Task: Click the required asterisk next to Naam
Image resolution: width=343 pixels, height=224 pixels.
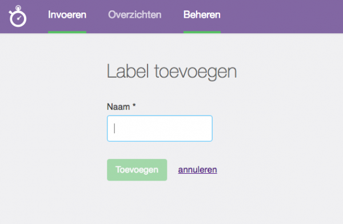Action: [134, 105]
